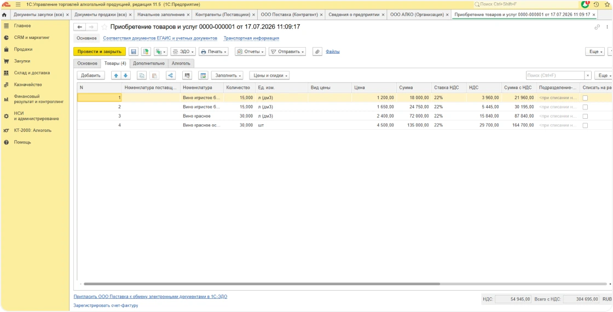Save the document using the floppy disk icon
Image resolution: width=613 pixels, height=312 pixels.
click(x=134, y=51)
